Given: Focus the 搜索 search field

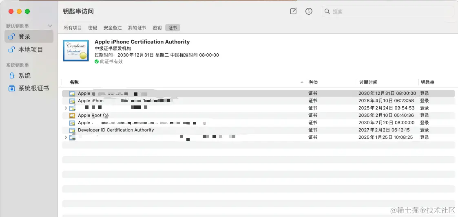Looking at the screenshot, I should pyautogui.click(x=388, y=12).
